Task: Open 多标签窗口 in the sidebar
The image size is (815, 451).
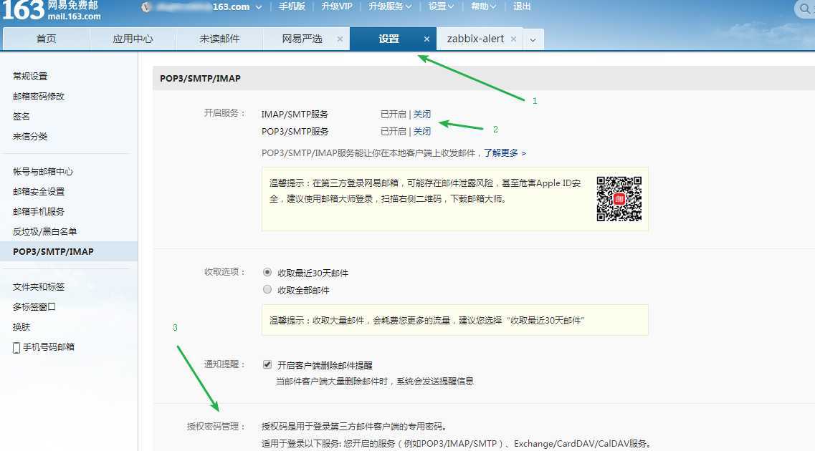Action: (34, 306)
